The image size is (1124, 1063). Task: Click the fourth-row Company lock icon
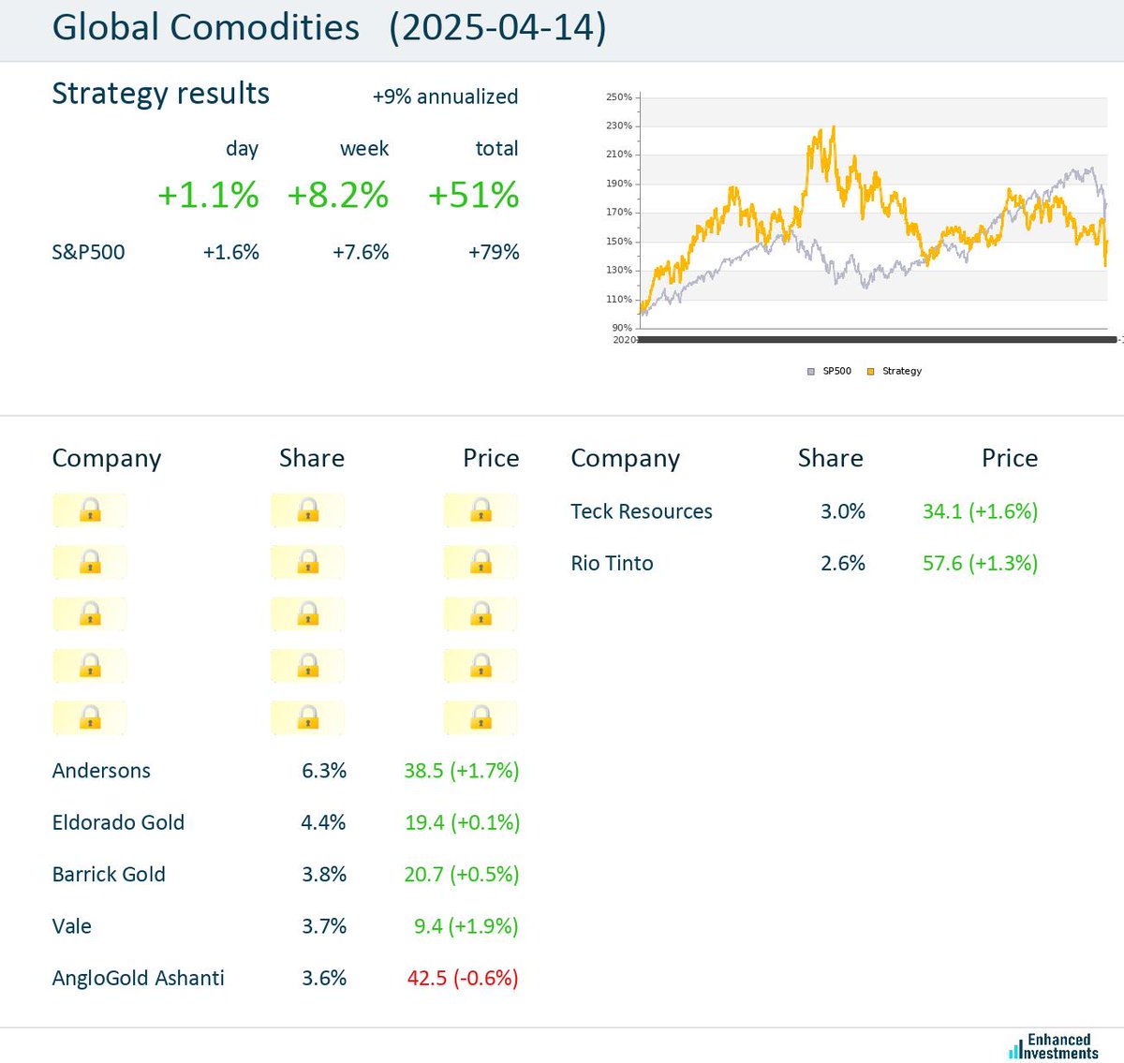(x=90, y=666)
